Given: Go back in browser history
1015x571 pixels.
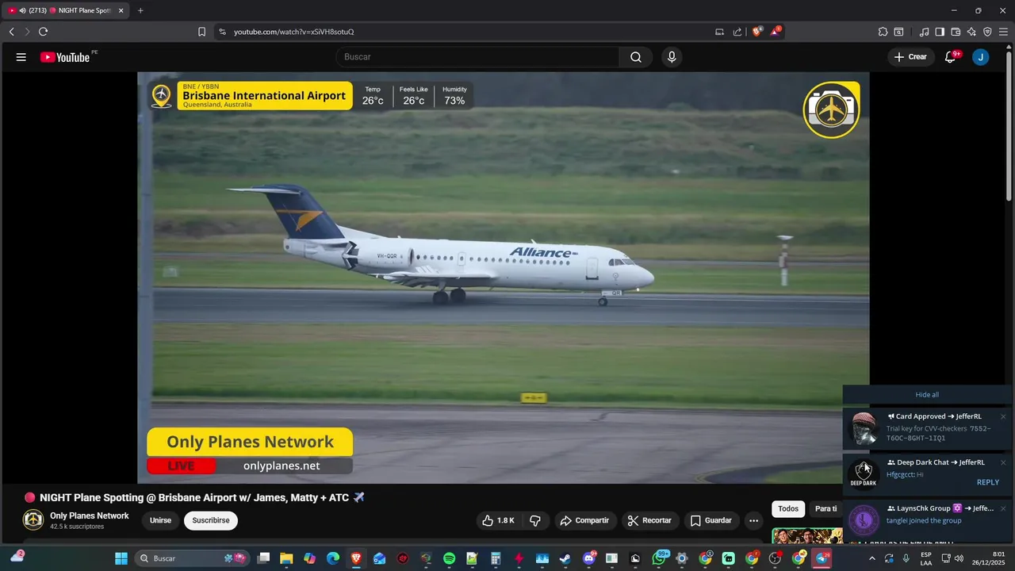Looking at the screenshot, I should coord(11,32).
